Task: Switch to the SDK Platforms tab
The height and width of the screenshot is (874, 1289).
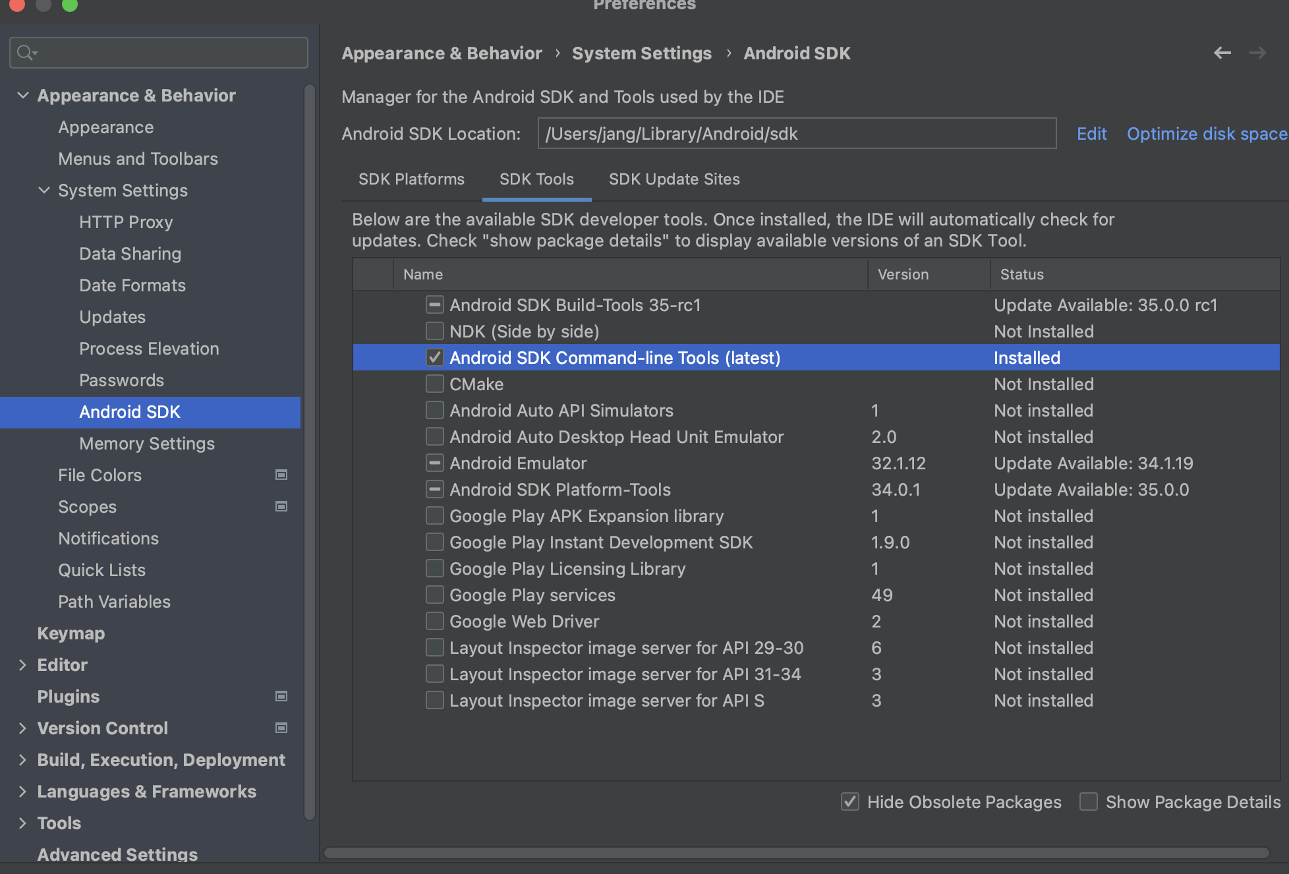Action: (411, 179)
